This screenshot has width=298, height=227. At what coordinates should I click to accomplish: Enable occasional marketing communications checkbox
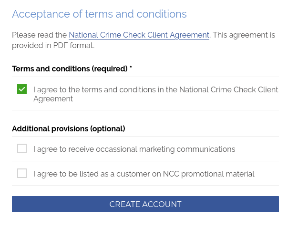(x=22, y=148)
